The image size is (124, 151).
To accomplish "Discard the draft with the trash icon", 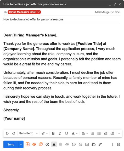I will click(x=119, y=144).
